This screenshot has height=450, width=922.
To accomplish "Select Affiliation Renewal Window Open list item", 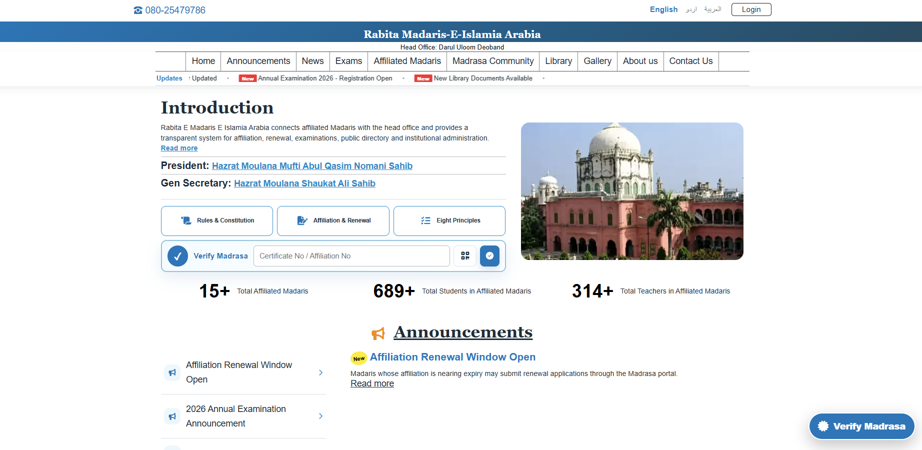I will pos(243,372).
